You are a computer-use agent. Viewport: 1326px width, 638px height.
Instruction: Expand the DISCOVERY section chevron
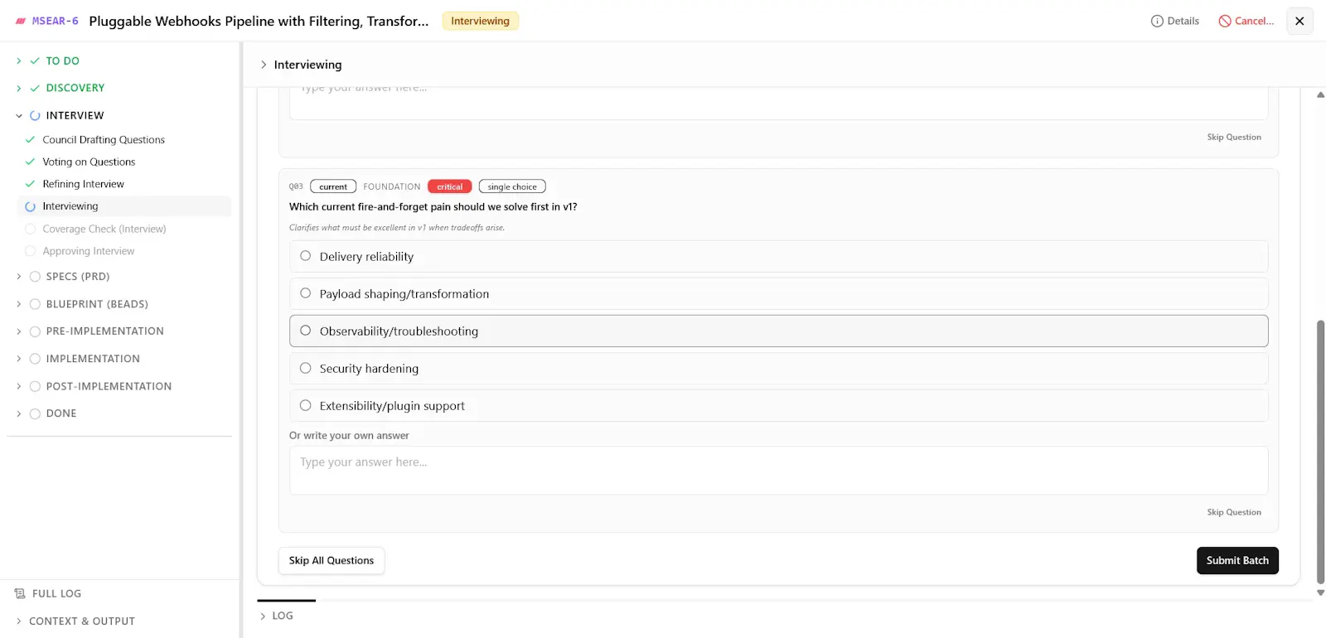coord(19,88)
